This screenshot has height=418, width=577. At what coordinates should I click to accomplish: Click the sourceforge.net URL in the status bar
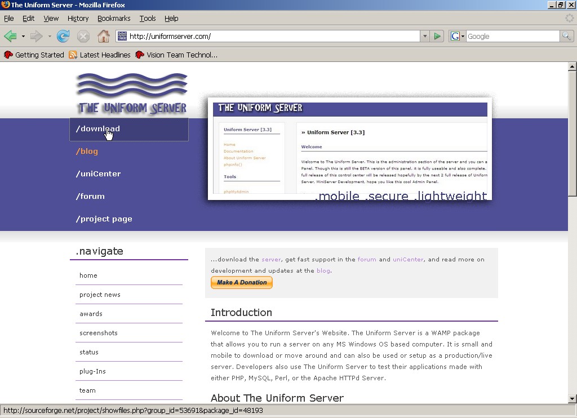(x=133, y=410)
